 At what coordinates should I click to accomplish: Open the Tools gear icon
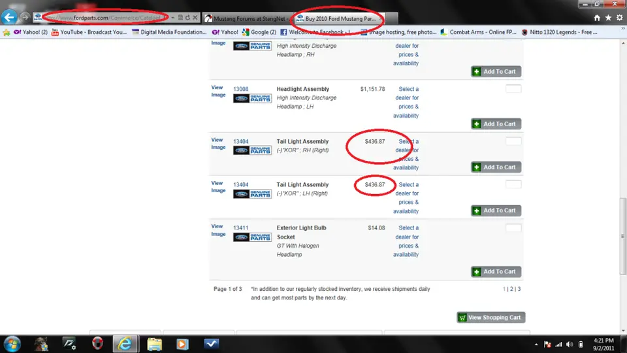point(619,18)
